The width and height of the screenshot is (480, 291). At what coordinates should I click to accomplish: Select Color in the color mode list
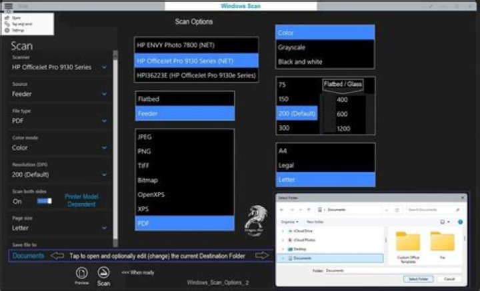pyautogui.click(x=325, y=33)
